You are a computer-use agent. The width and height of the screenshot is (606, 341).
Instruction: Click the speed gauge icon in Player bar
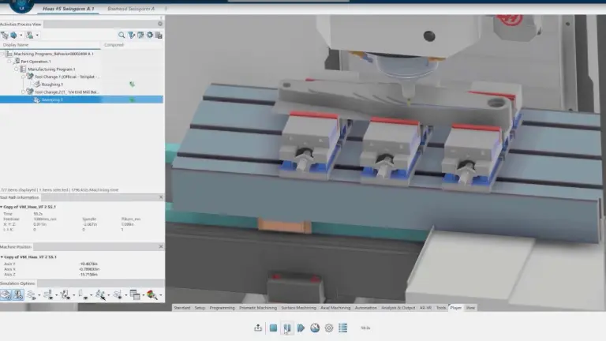pos(315,328)
